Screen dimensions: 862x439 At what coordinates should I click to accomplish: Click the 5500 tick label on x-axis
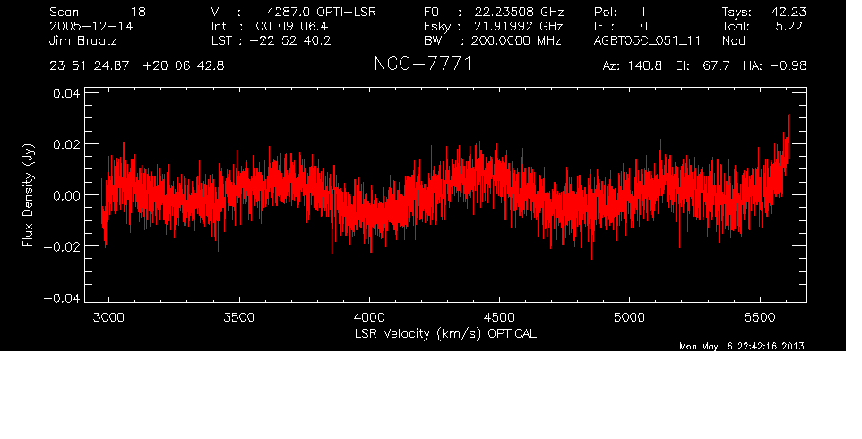760,317
